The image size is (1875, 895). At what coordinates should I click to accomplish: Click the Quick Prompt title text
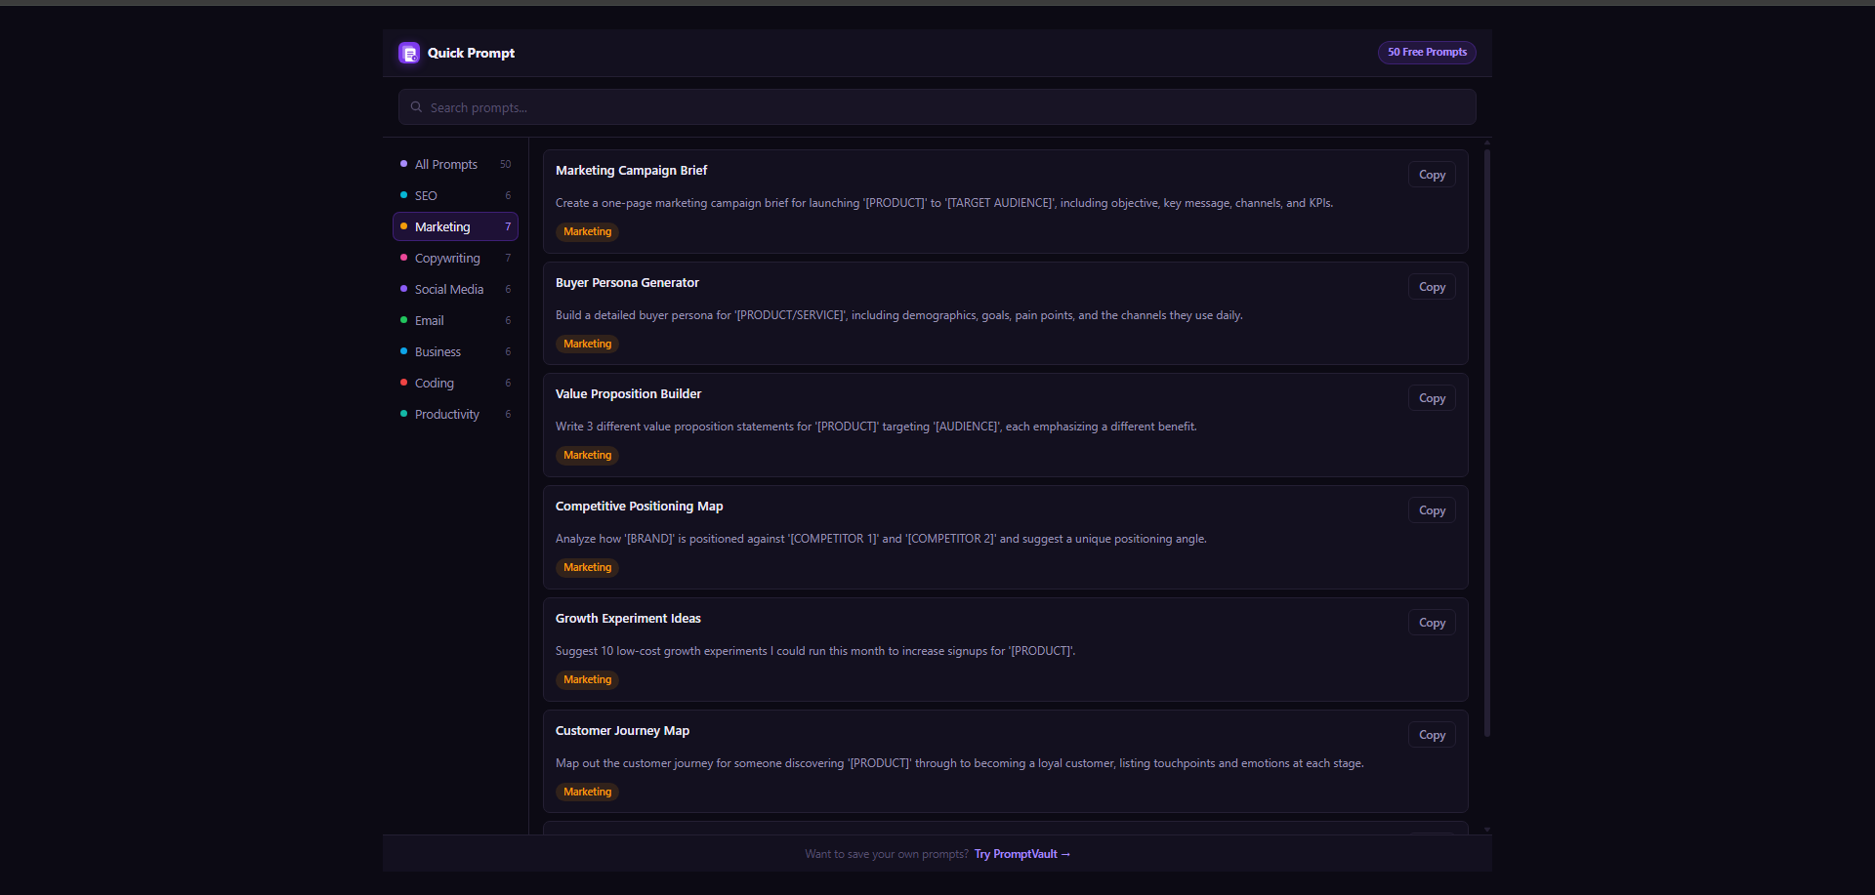(x=471, y=53)
